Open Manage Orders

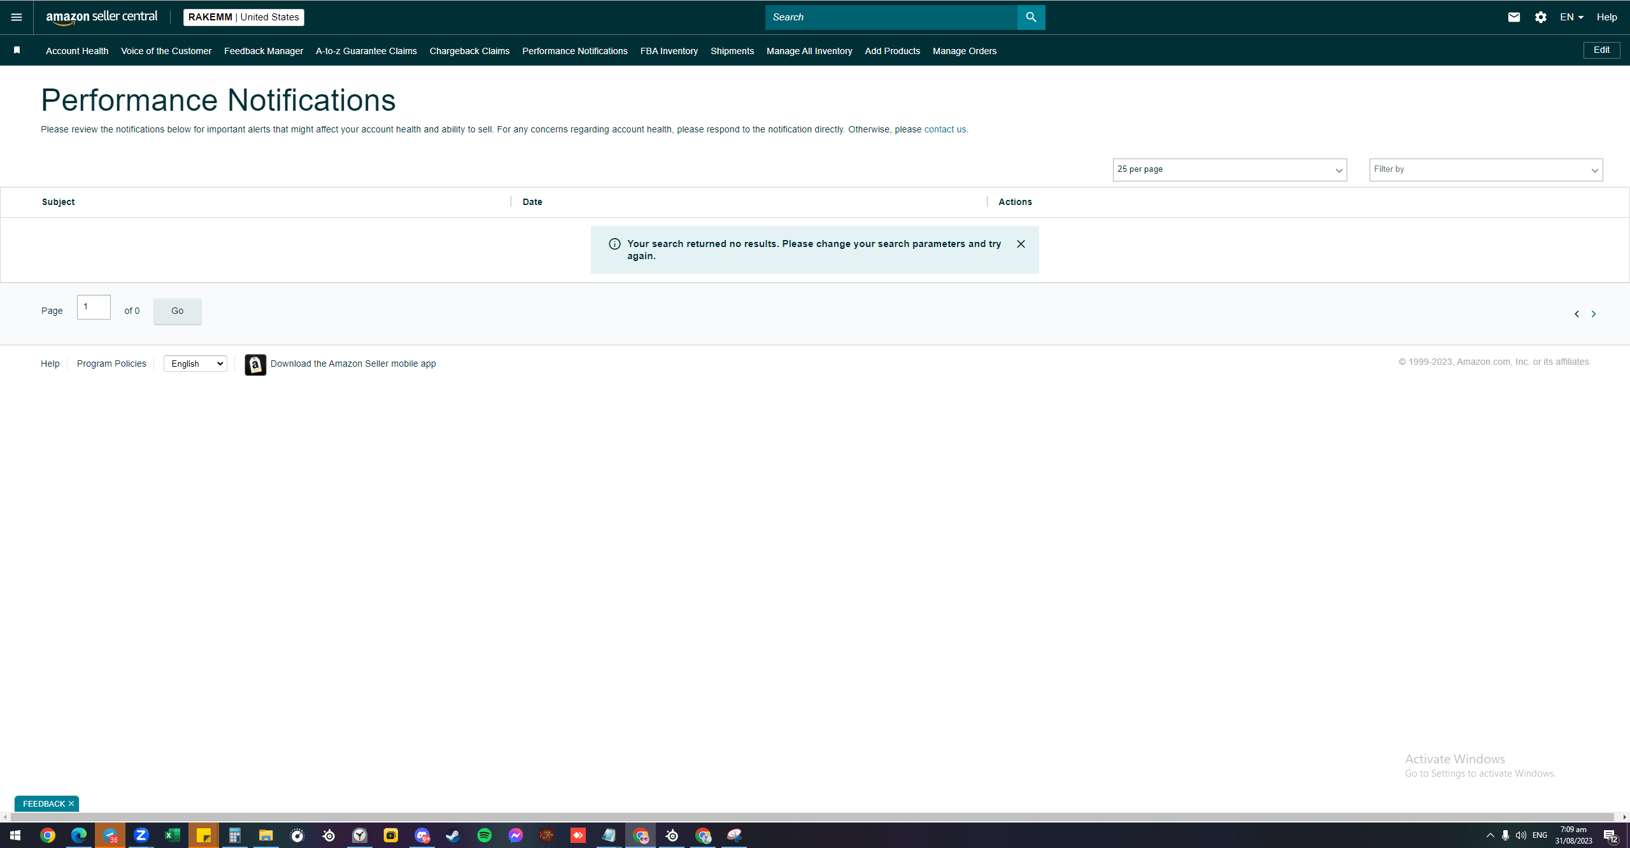click(965, 51)
